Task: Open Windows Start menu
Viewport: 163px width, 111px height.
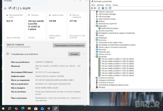Action: (3, 108)
